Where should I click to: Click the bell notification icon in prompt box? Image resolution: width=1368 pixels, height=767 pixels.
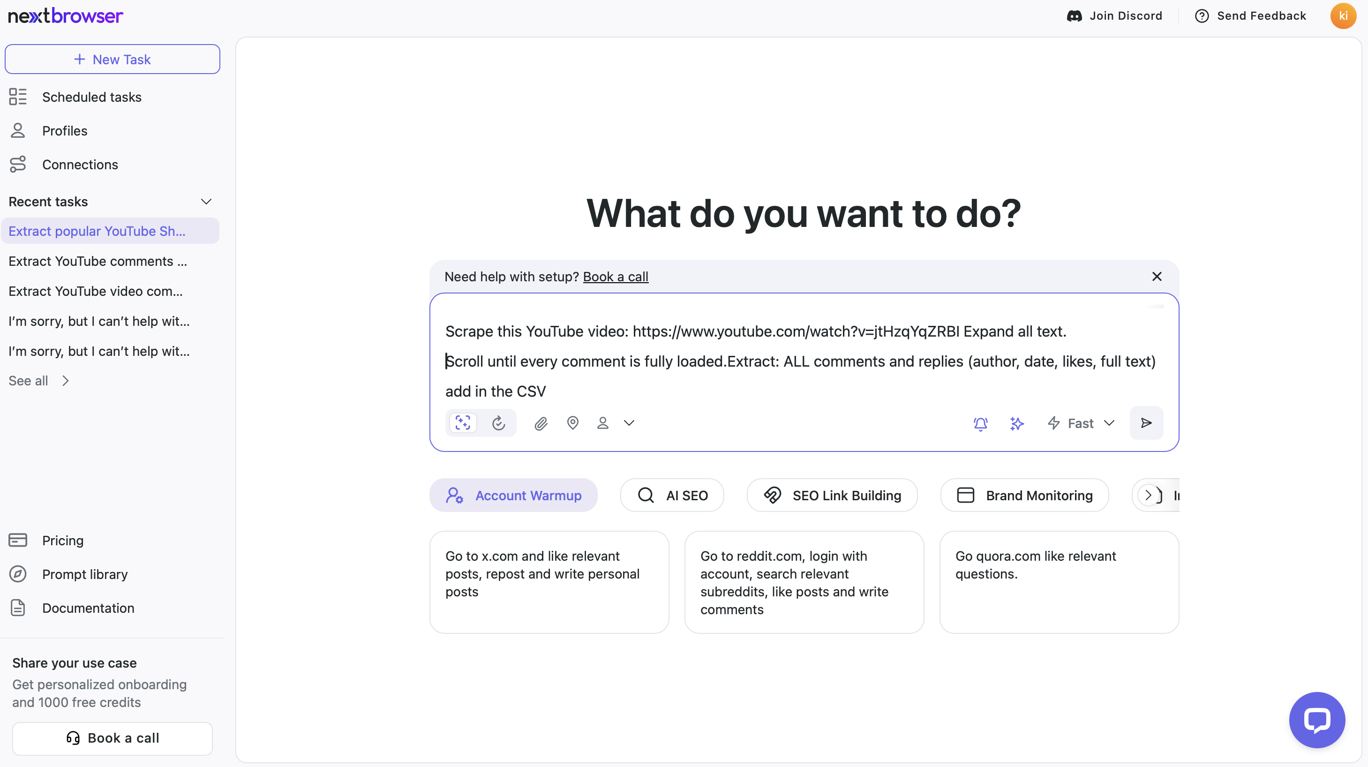980,423
